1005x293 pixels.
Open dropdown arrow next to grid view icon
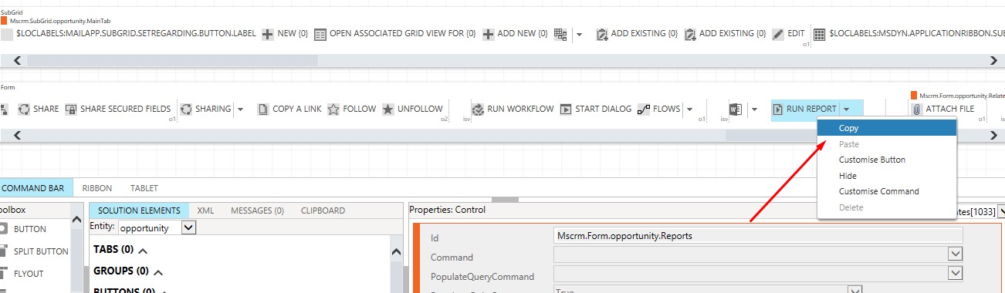tap(579, 35)
